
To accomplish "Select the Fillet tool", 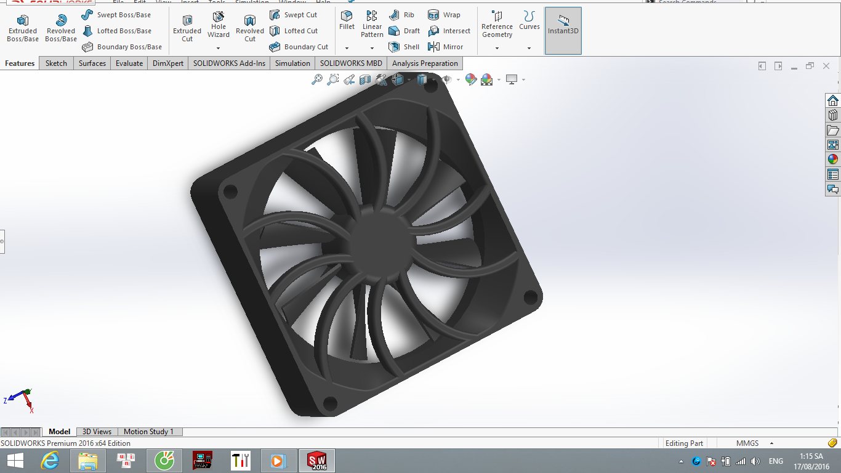I will click(x=347, y=20).
